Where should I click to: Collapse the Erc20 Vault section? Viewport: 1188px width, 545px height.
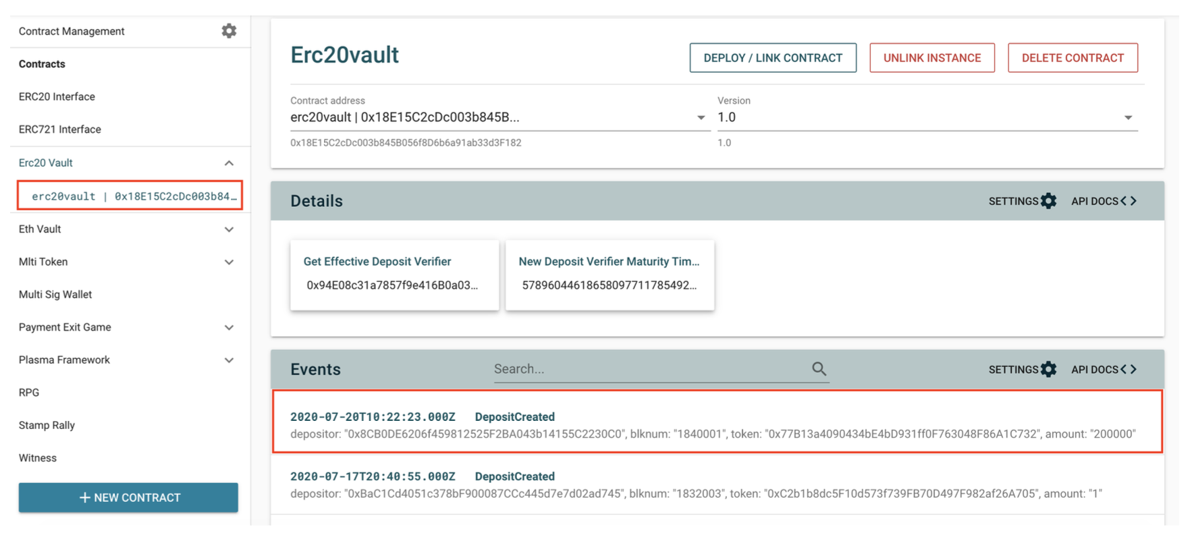[229, 163]
